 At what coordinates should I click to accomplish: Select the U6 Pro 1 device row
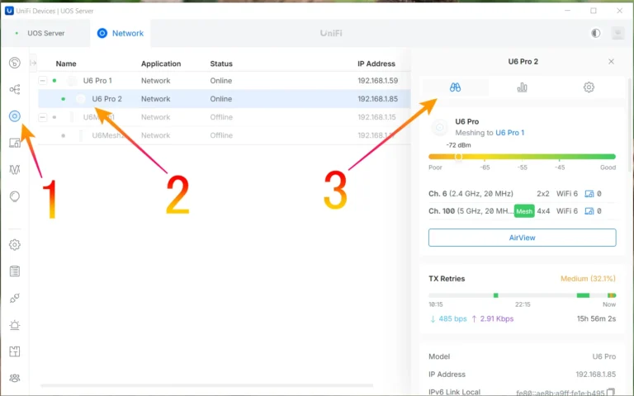pyautogui.click(x=225, y=80)
